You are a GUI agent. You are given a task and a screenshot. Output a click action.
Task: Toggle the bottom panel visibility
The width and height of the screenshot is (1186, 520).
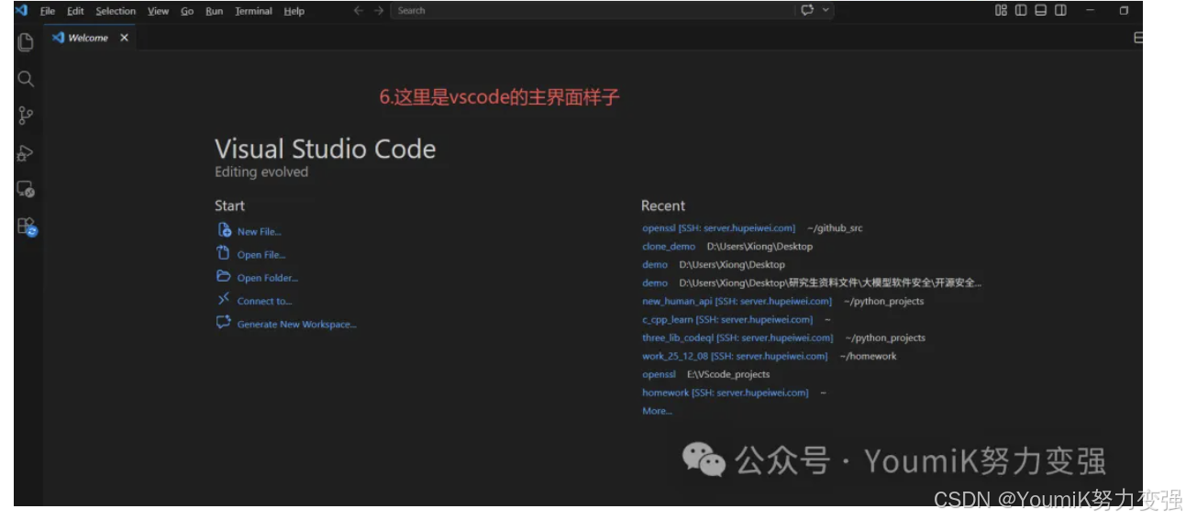click(x=1041, y=10)
